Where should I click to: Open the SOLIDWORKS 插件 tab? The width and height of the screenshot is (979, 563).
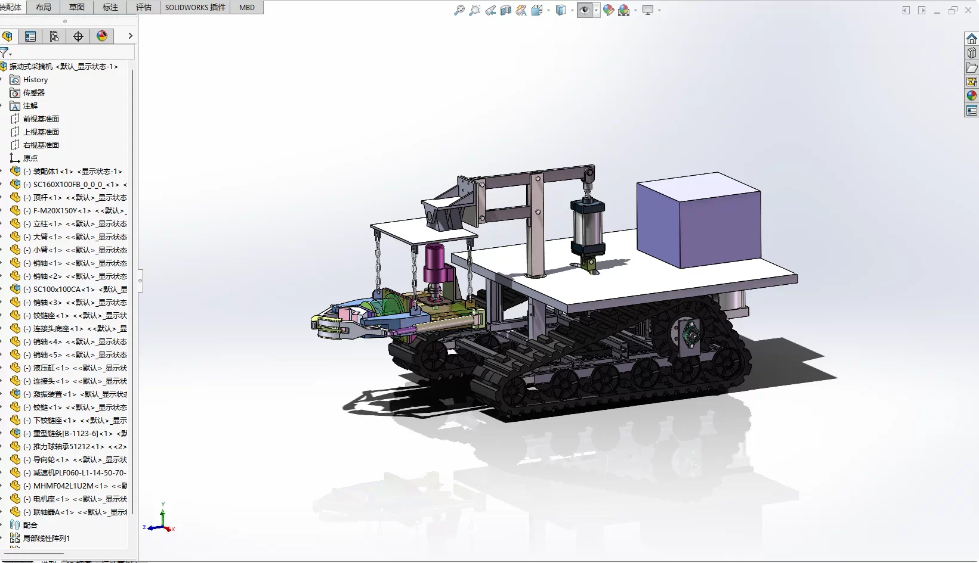(195, 7)
